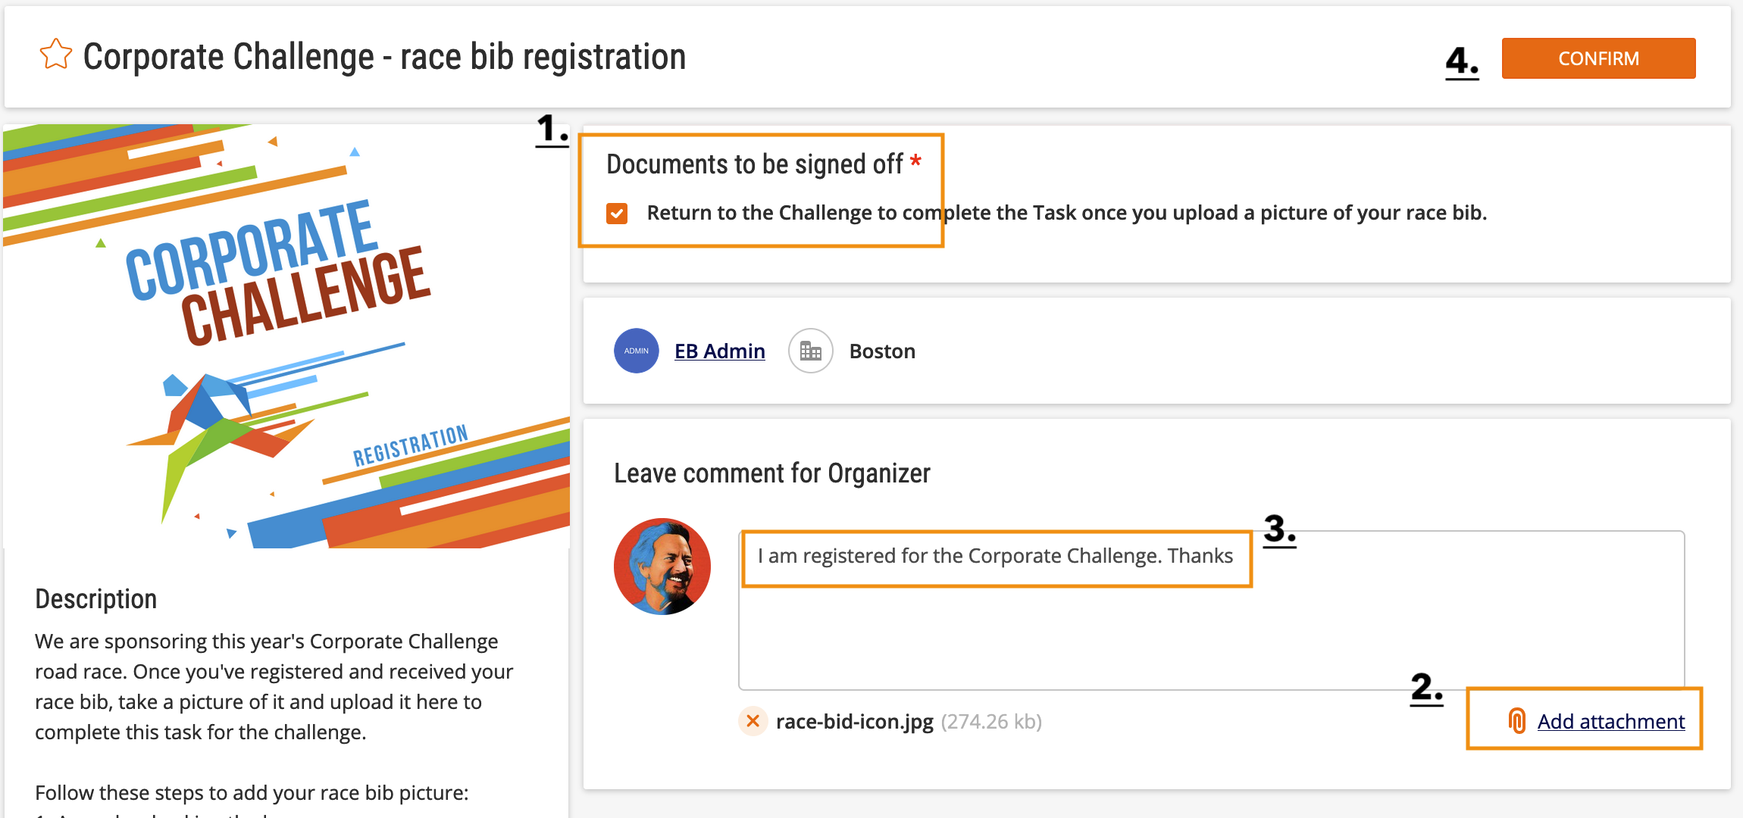This screenshot has width=1743, height=818.
Task: Remove the race-bid-icon.jpg attachment
Action: (x=753, y=721)
